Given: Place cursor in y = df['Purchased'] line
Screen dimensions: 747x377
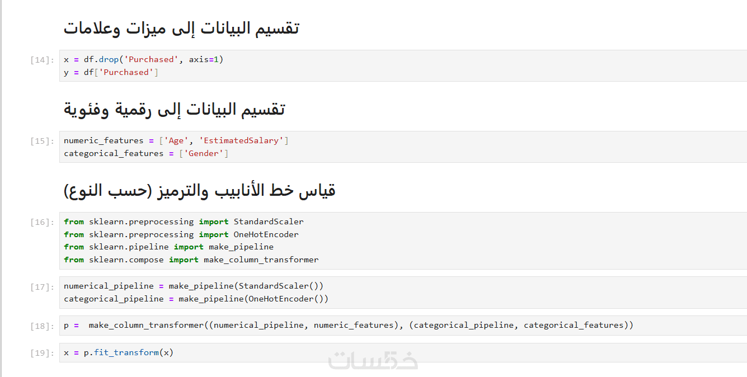Looking at the screenshot, I should click(111, 72).
